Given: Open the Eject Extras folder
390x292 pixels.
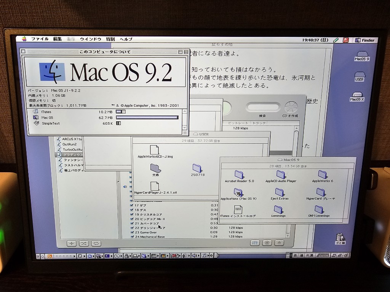Looking at the screenshot, I should (x=280, y=194).
